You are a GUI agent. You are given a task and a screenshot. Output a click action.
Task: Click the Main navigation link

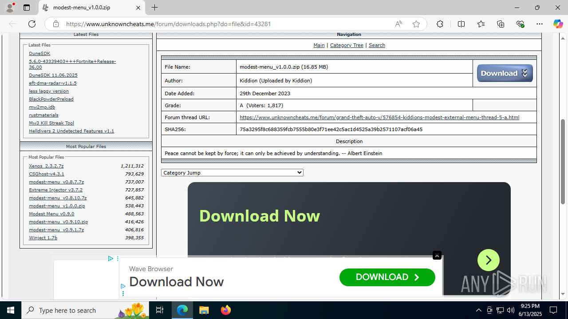[319, 45]
